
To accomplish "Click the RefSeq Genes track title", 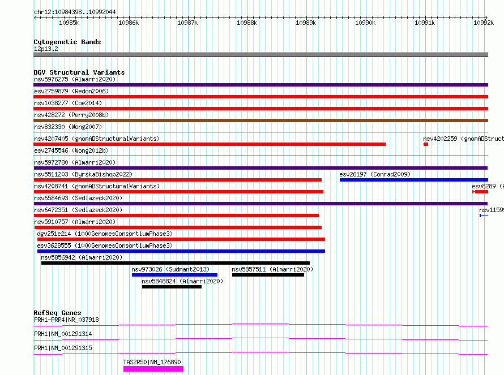I will click(57, 313).
